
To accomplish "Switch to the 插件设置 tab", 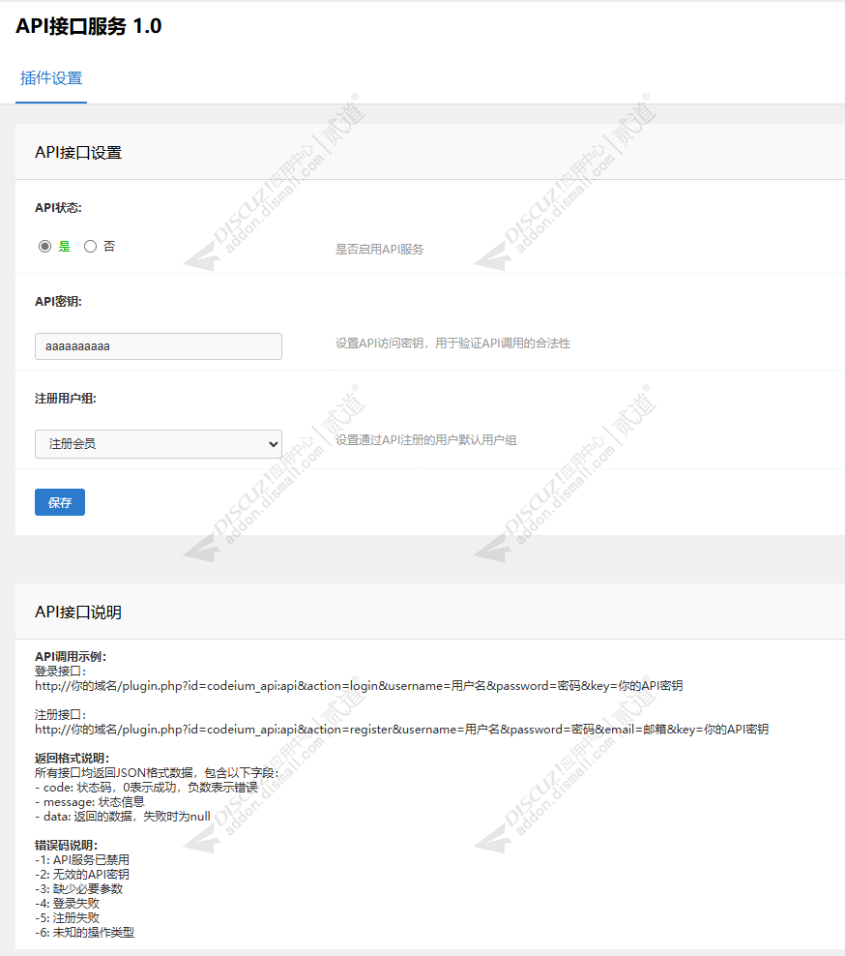I will [51, 78].
